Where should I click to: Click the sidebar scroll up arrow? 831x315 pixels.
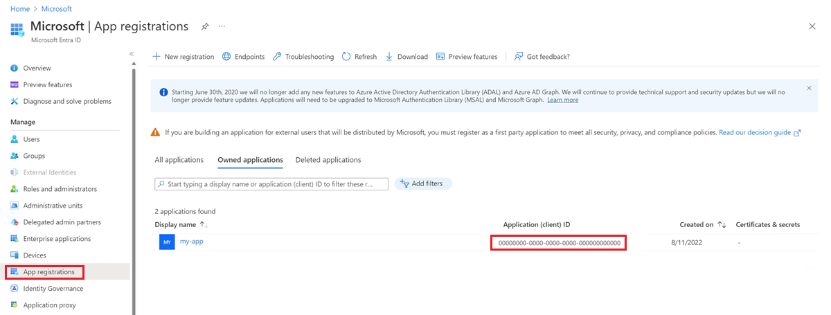click(x=132, y=64)
